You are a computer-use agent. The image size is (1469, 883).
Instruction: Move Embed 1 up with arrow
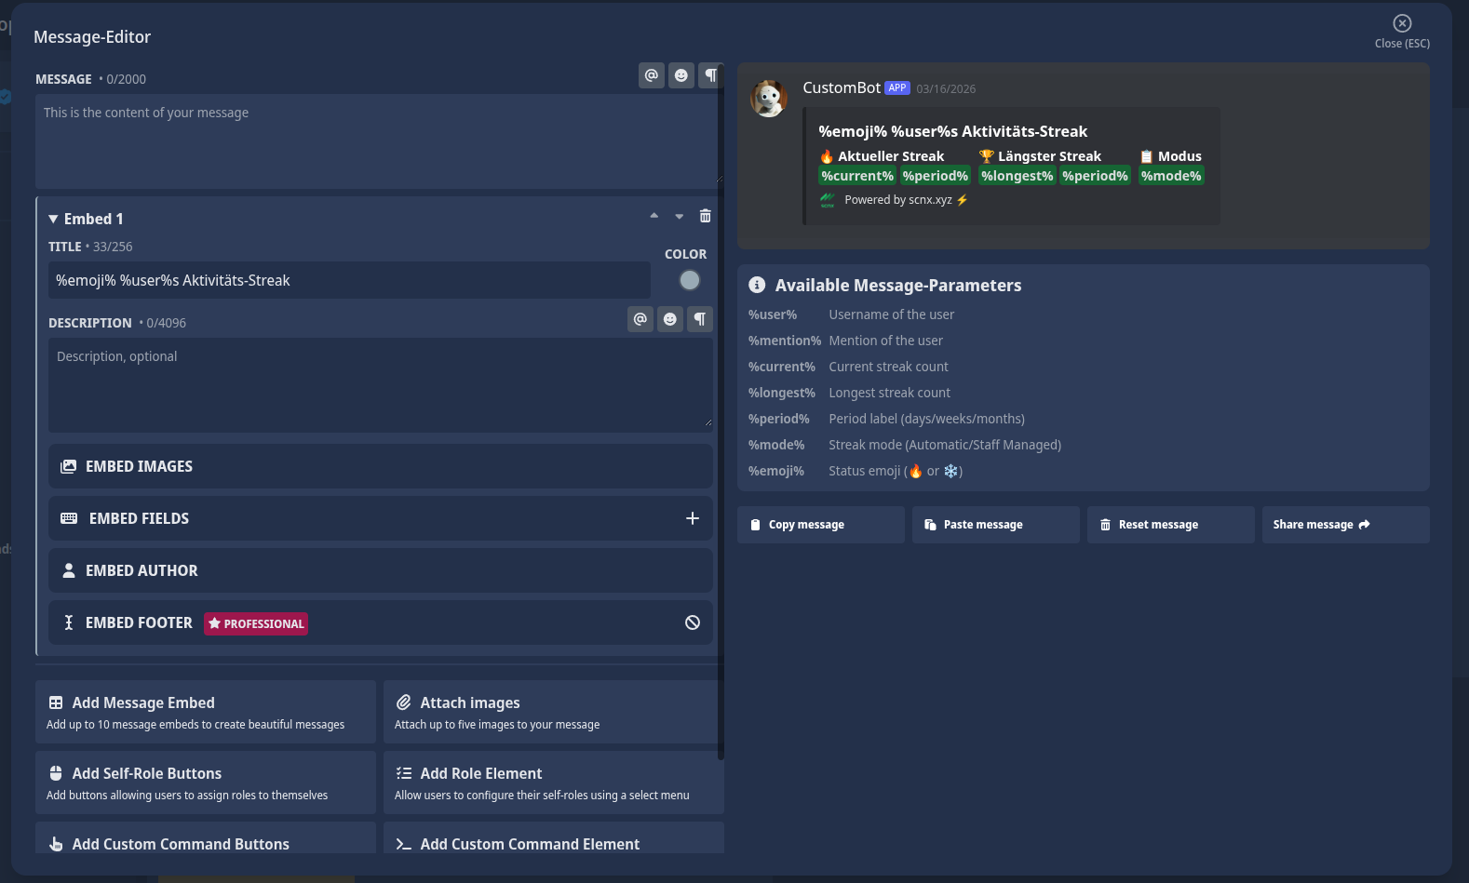coord(654,216)
